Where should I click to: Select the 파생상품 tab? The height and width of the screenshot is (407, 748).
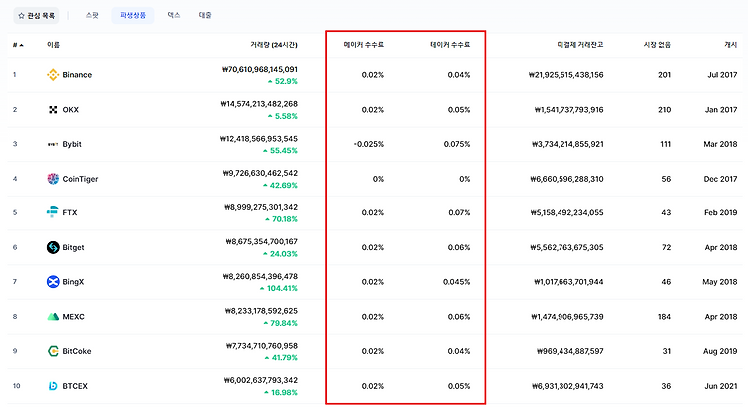(133, 15)
